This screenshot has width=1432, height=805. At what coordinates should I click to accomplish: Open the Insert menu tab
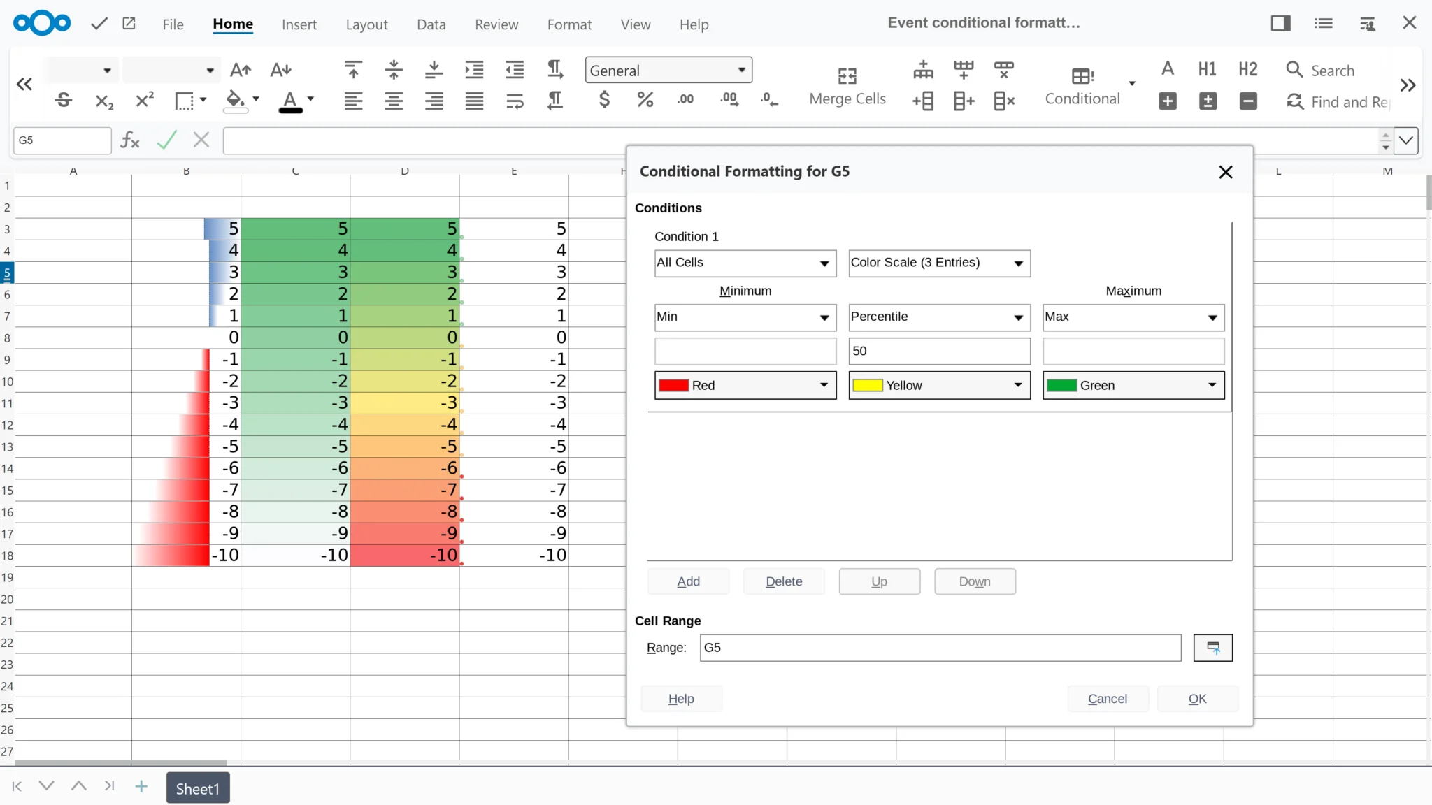tap(299, 24)
